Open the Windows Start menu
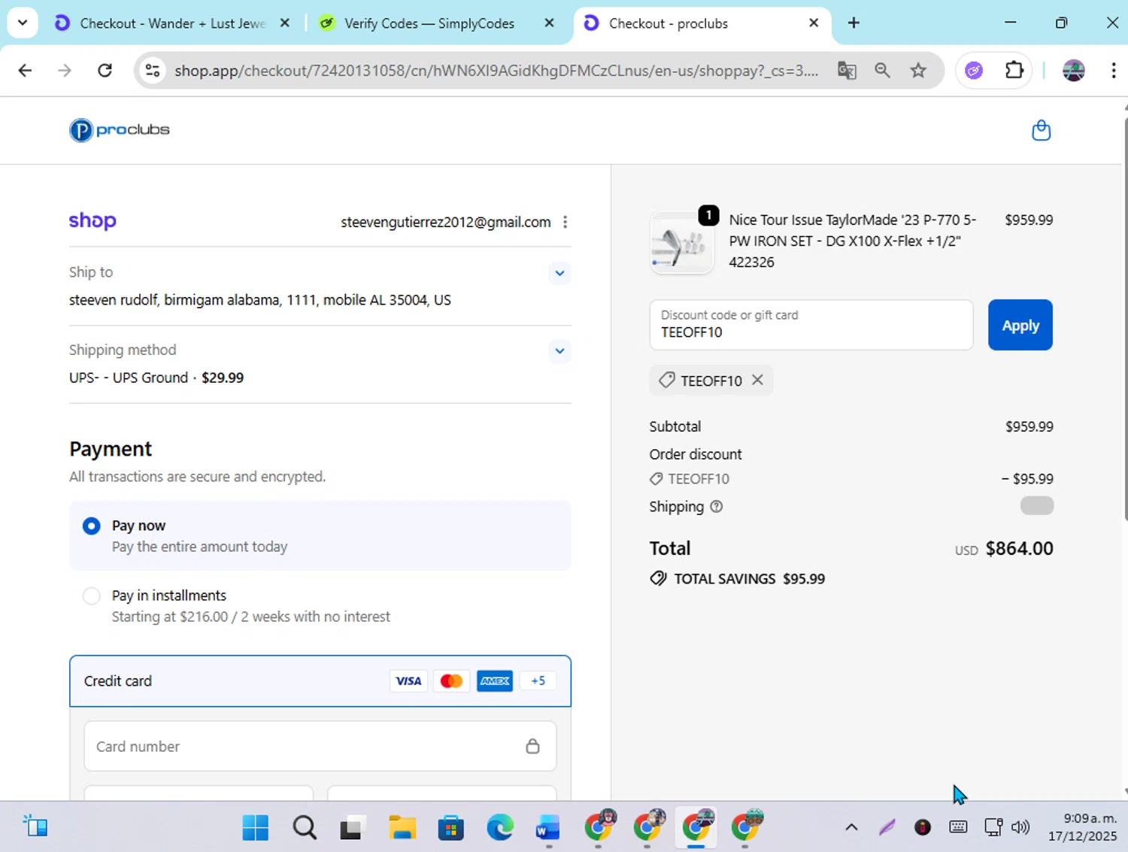Screen dimensions: 1128x852 tap(256, 827)
